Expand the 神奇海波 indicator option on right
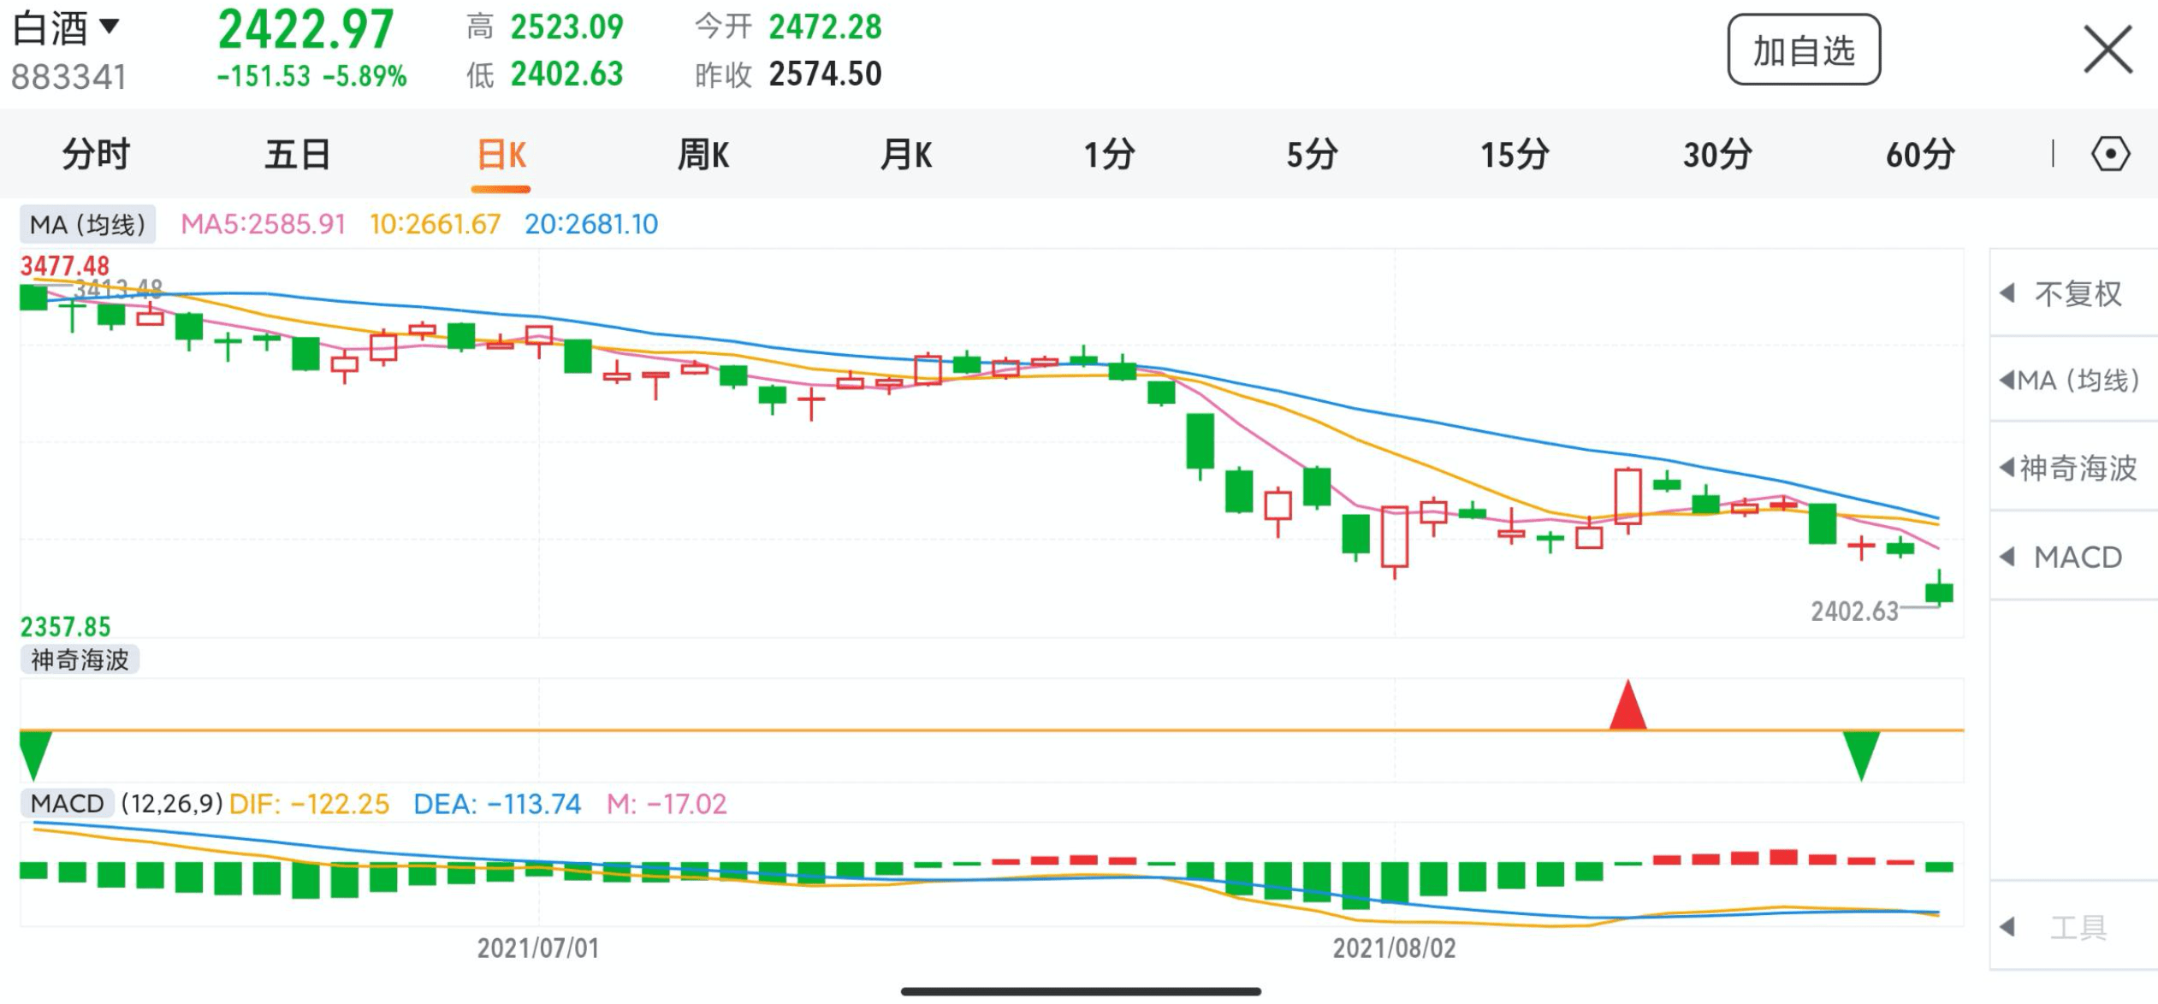The width and height of the screenshot is (2158, 1004). (x=2073, y=468)
